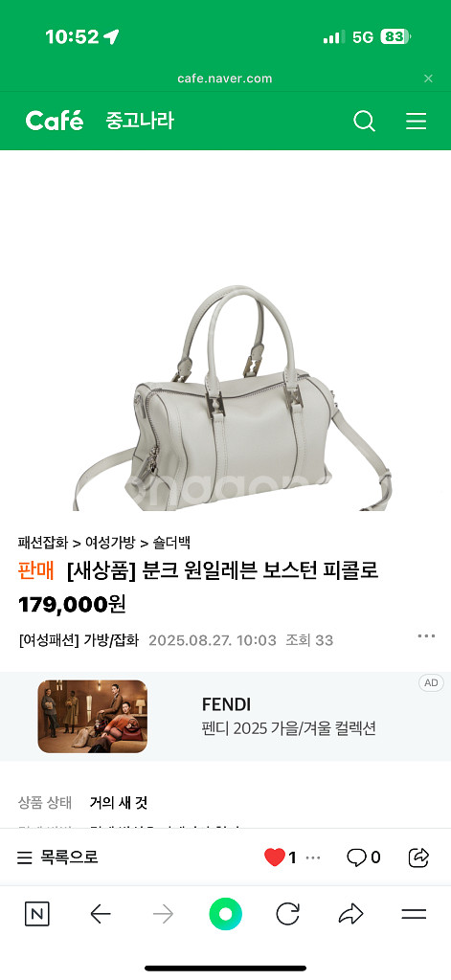Toggle the red heart like button
This screenshot has width=451, height=980.
pos(275,857)
